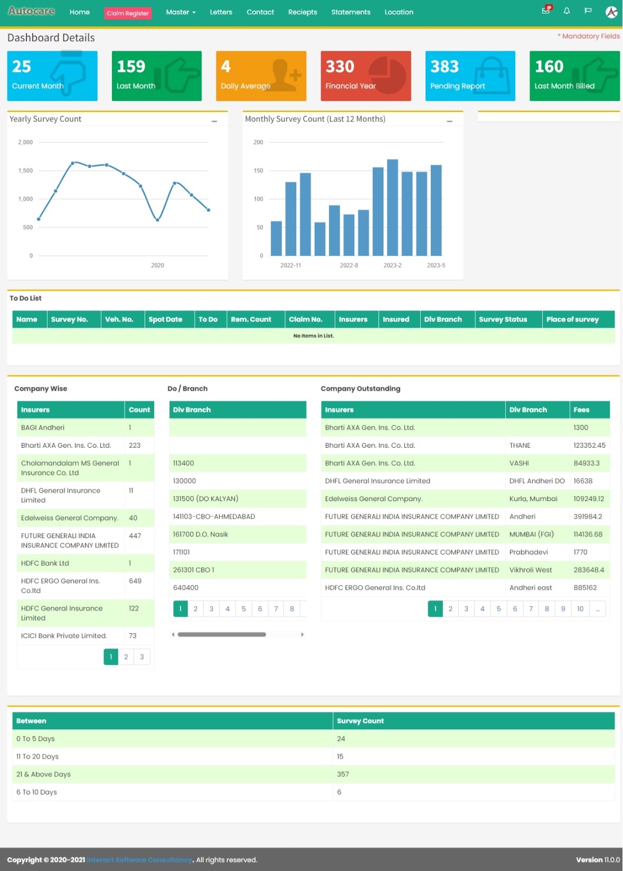Select the 141103-CBO-AHMEDABAD branch
The width and height of the screenshot is (623, 871).
[238, 516]
